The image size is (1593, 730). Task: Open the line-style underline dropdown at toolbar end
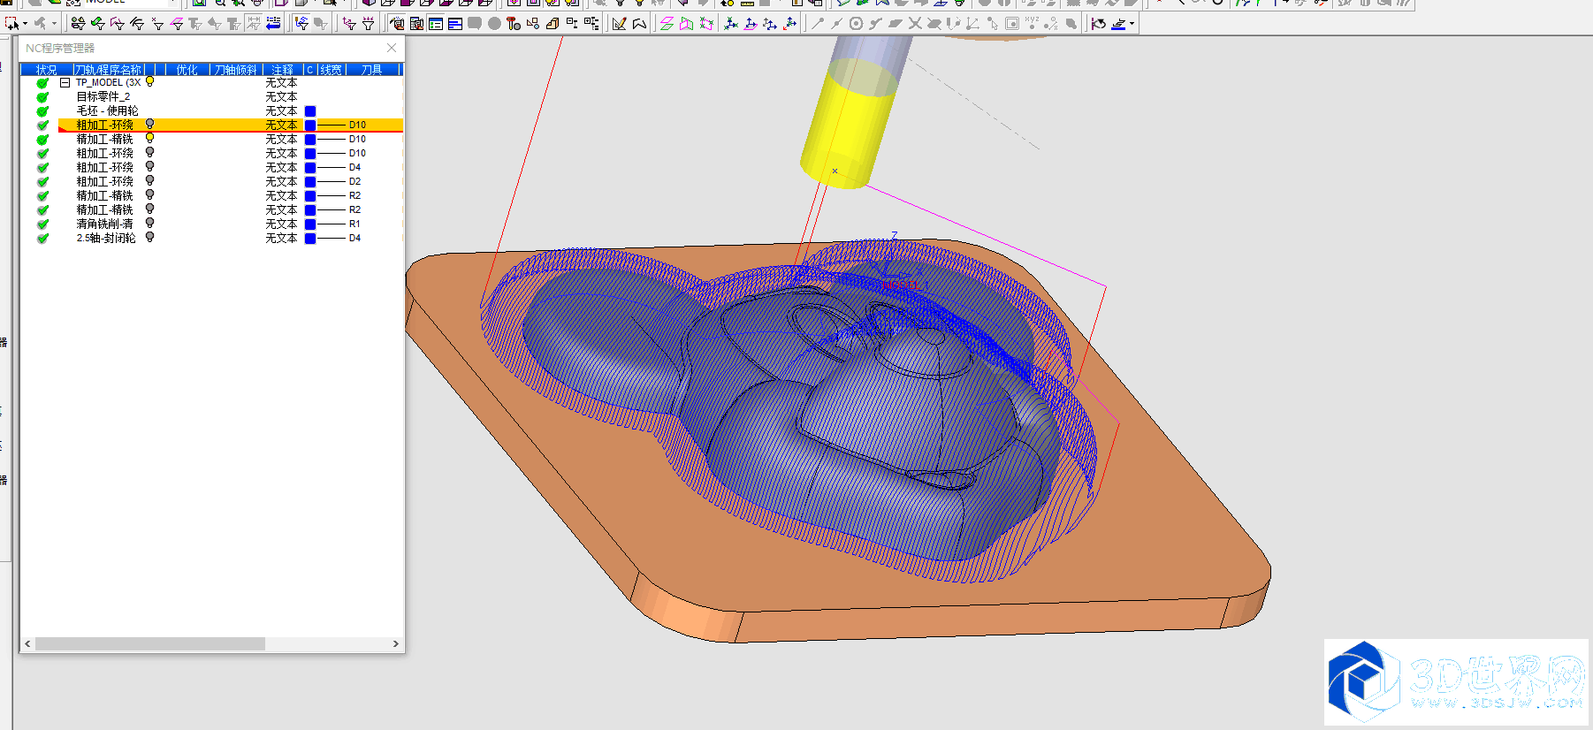coord(1132,24)
